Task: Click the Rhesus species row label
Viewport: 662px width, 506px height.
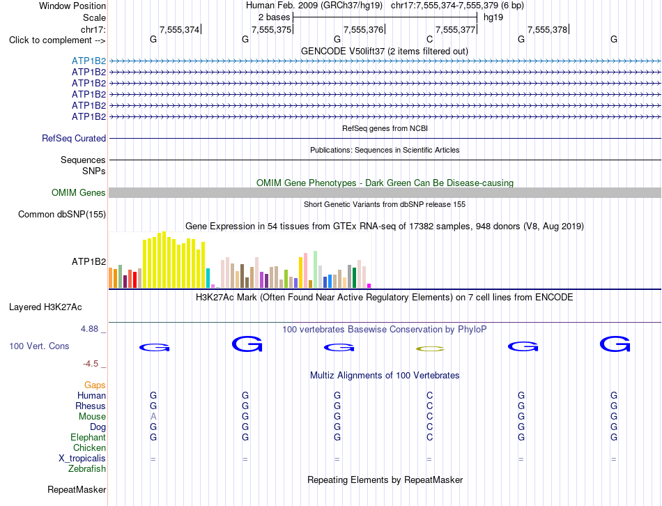Action: tap(91, 406)
